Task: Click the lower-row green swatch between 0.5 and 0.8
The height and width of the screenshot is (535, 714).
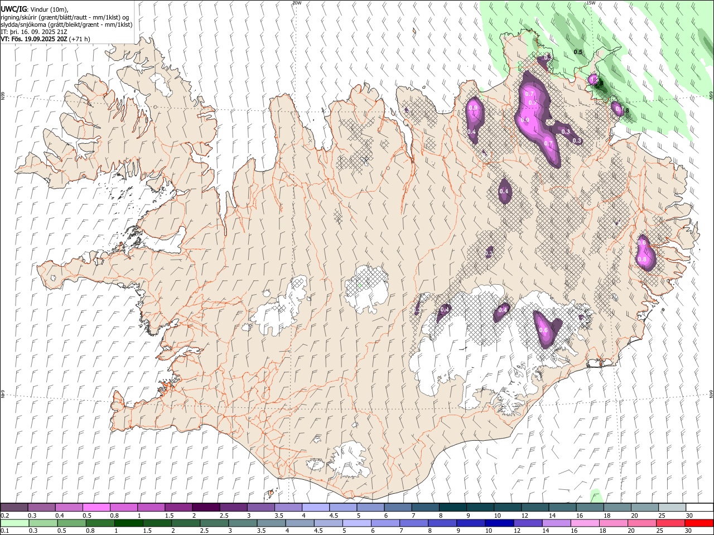Action: [x=71, y=523]
